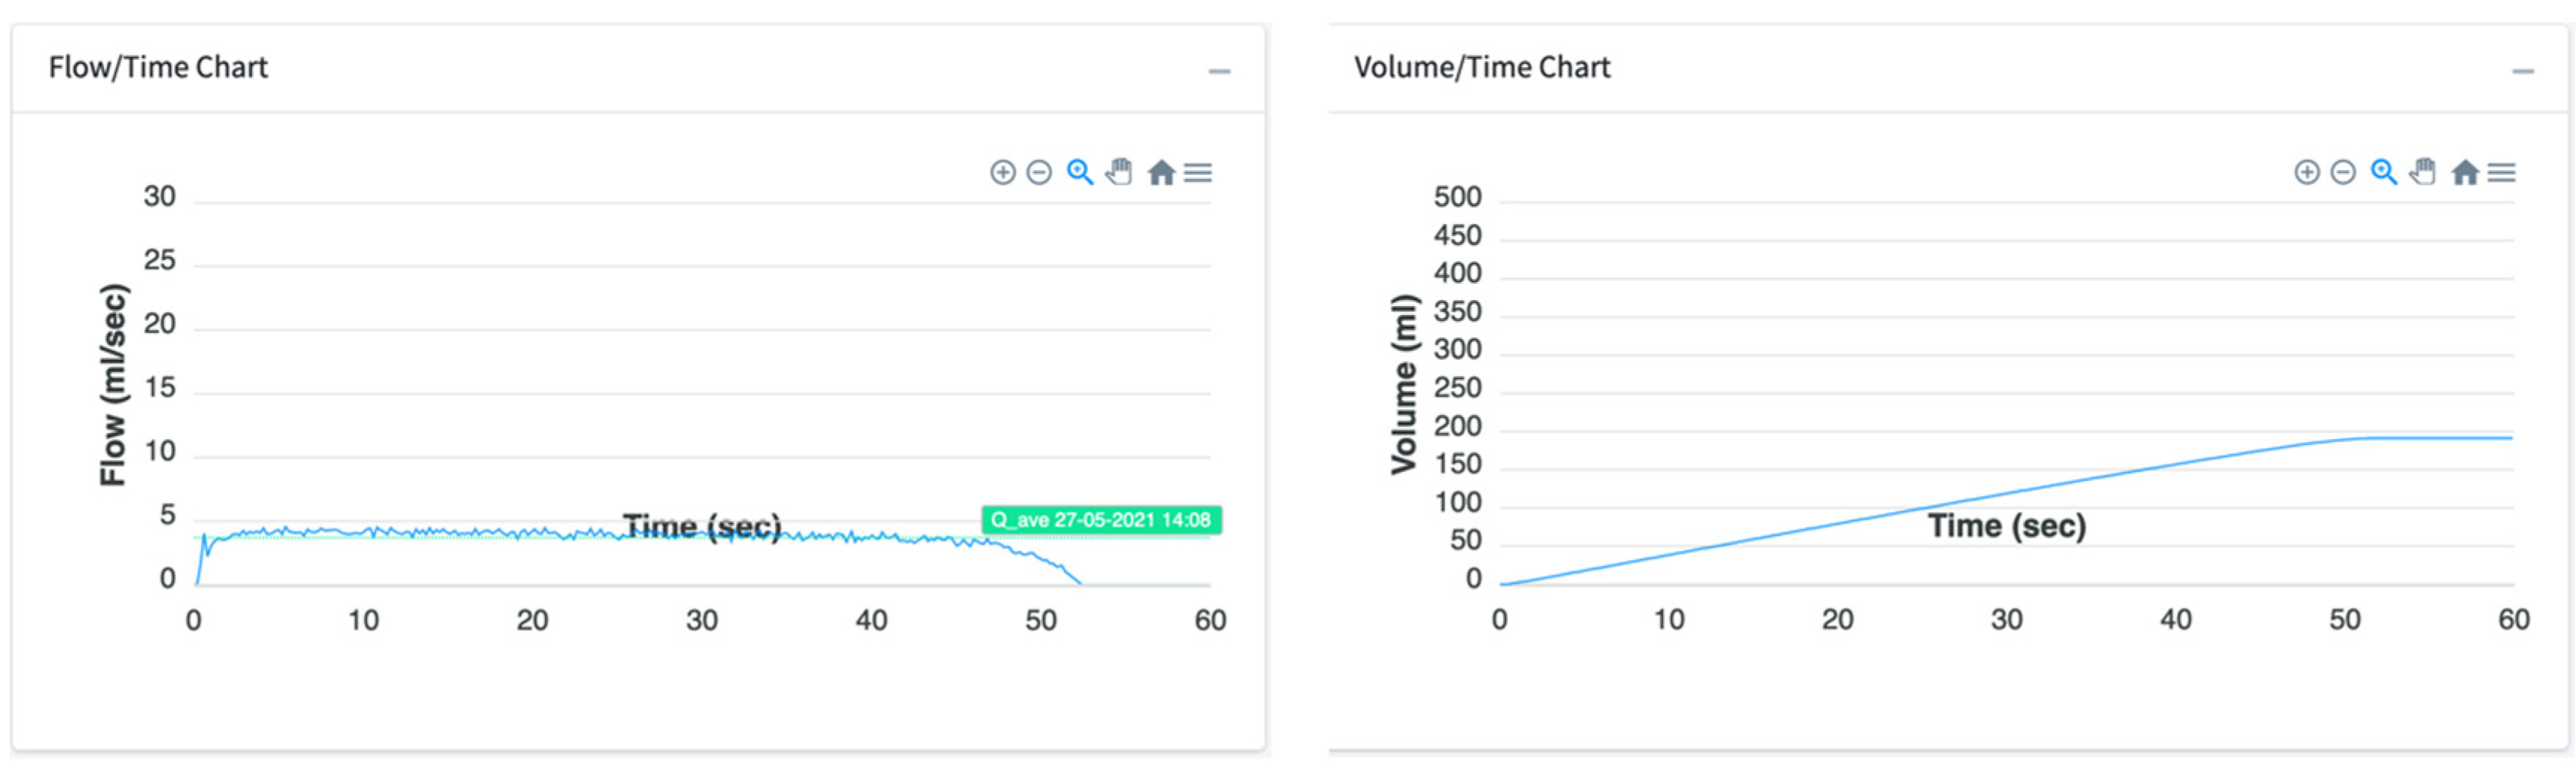Screen dimensions: 2576x769
Task: Activate selection zoom on Volume/Time chart
Action: [2383, 172]
